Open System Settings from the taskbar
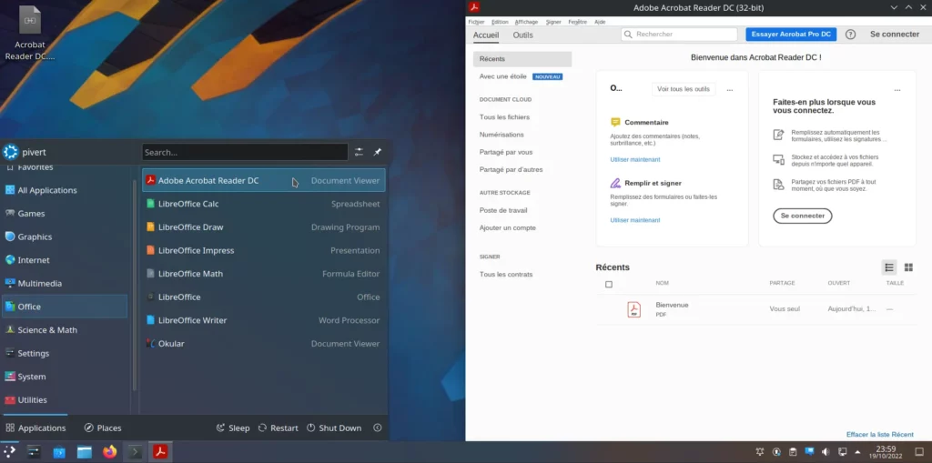Screen dimensions: 932x463 (34, 452)
